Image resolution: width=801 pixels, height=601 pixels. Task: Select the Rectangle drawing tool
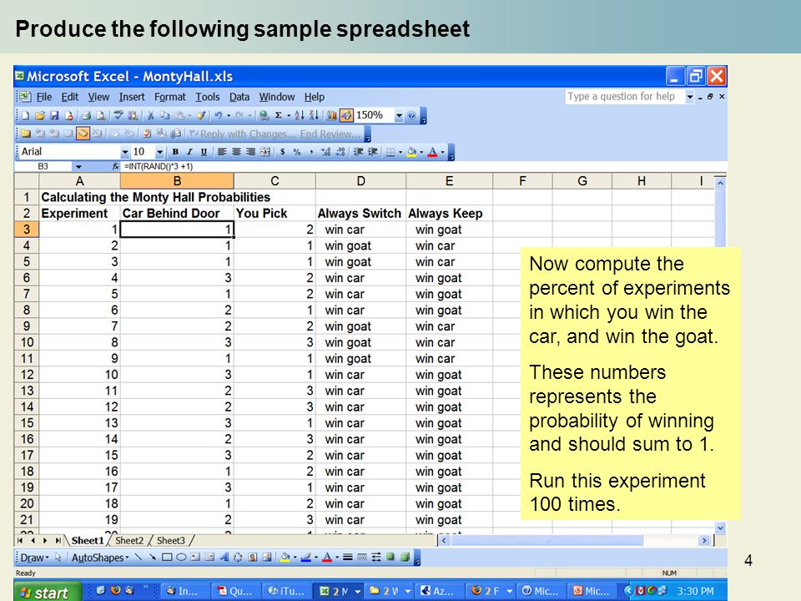(167, 557)
